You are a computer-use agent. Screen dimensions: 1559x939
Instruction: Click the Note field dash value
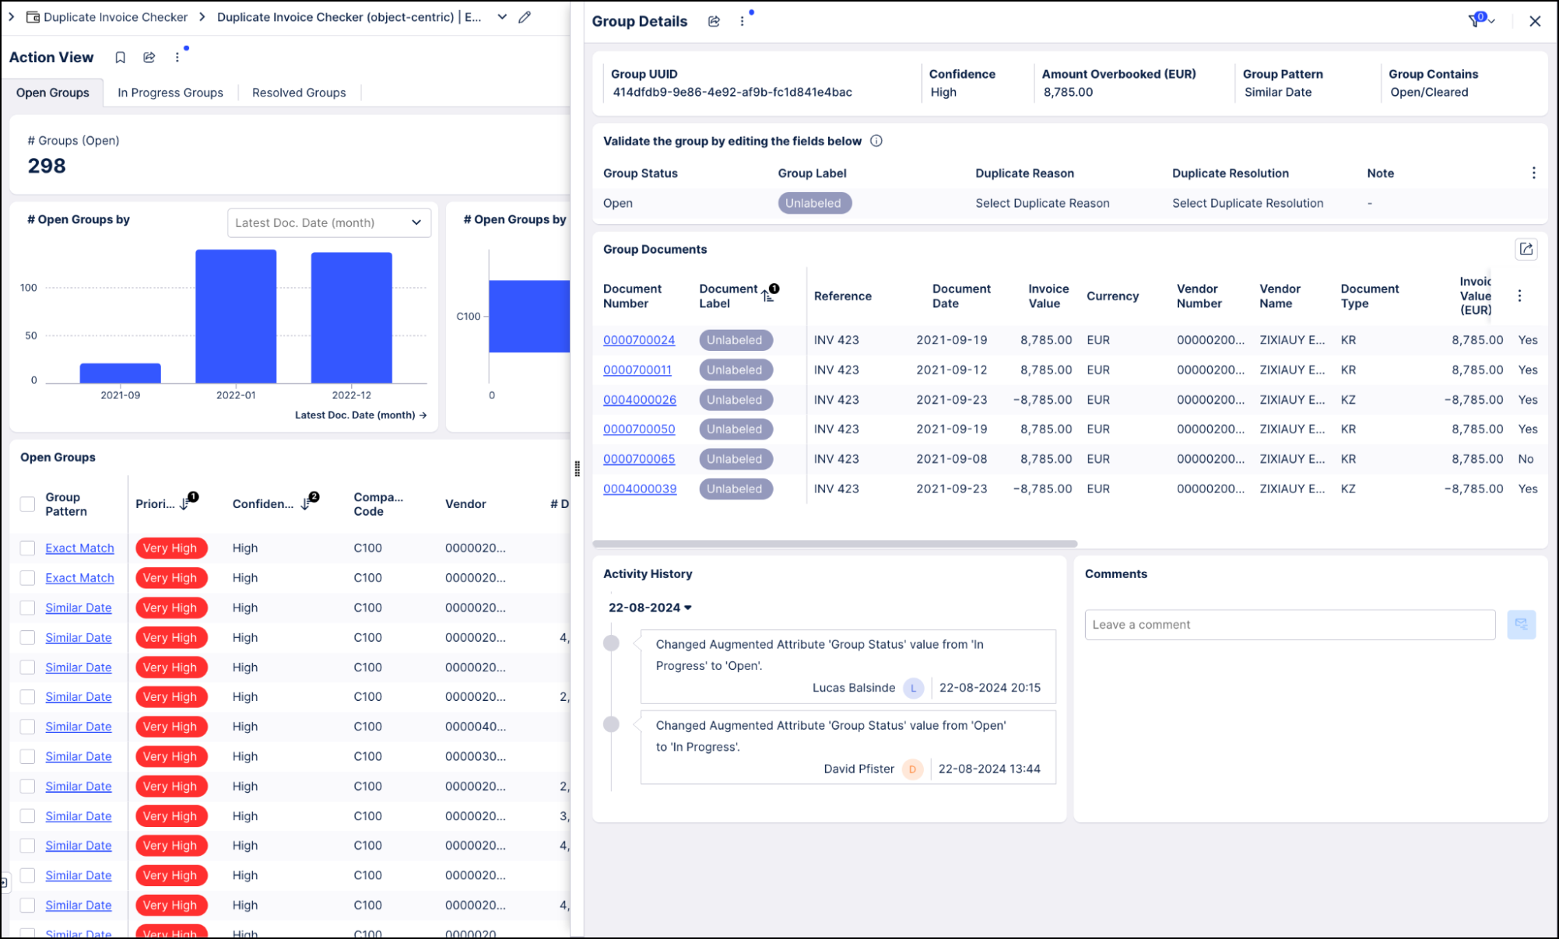point(1370,203)
